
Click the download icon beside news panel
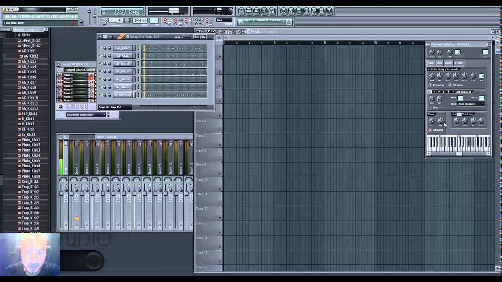[x=289, y=22]
